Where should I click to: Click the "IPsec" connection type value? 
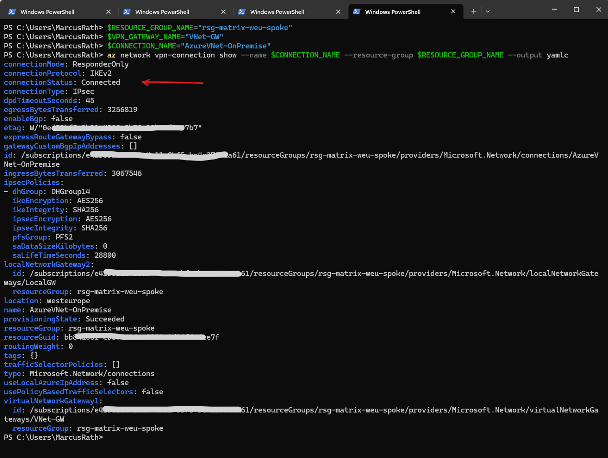point(83,92)
